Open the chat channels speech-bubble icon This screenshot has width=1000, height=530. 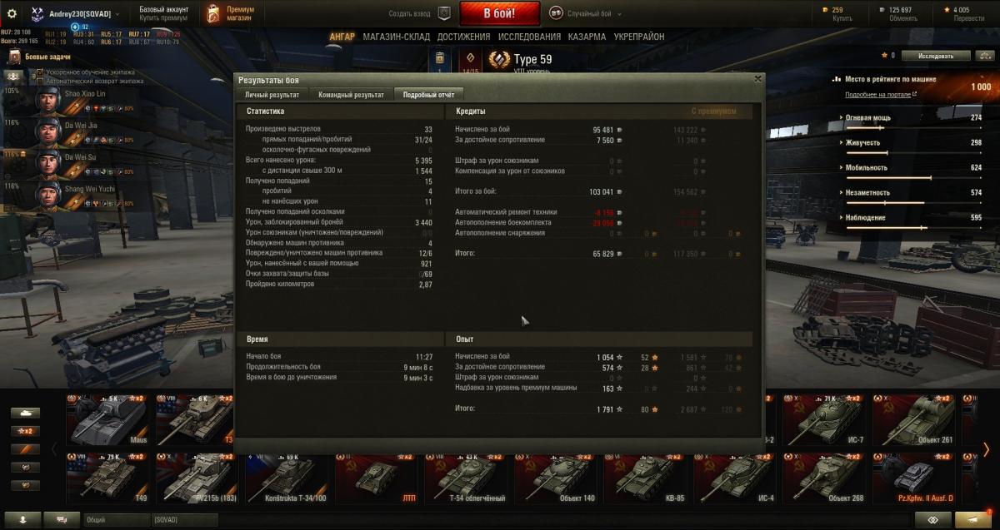pos(62,519)
